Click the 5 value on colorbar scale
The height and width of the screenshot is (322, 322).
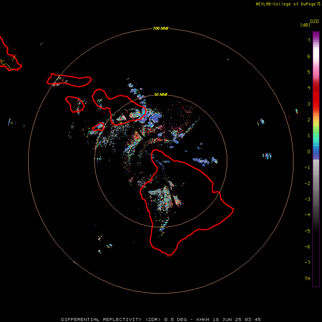tap(309, 72)
